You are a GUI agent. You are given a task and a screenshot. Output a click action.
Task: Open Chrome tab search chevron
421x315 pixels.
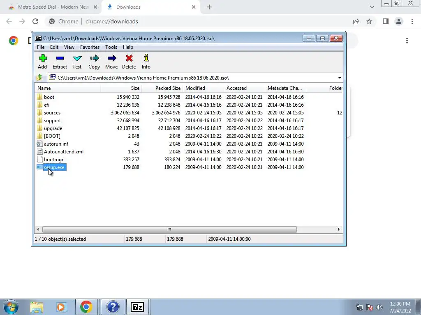(372, 7)
